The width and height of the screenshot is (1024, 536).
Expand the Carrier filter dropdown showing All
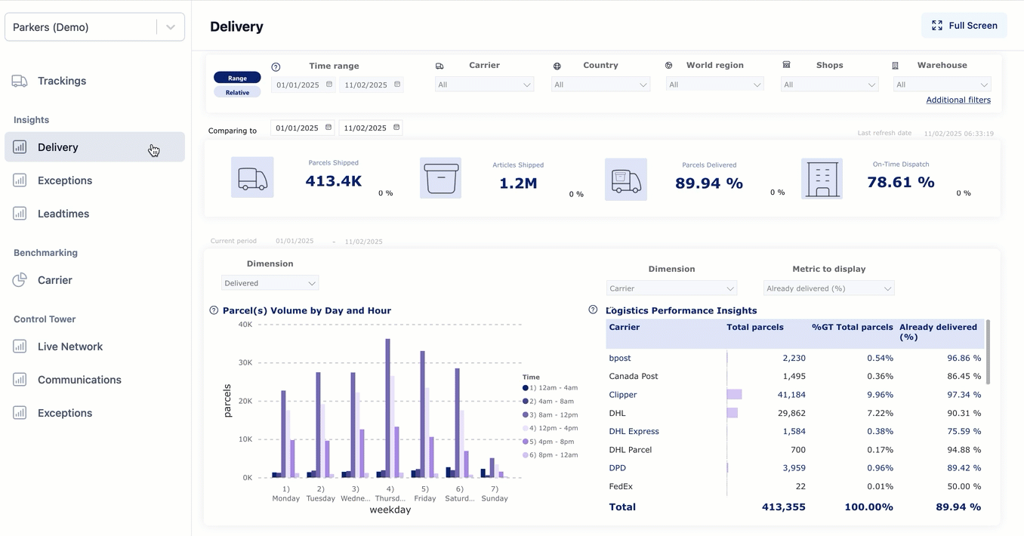(x=484, y=84)
